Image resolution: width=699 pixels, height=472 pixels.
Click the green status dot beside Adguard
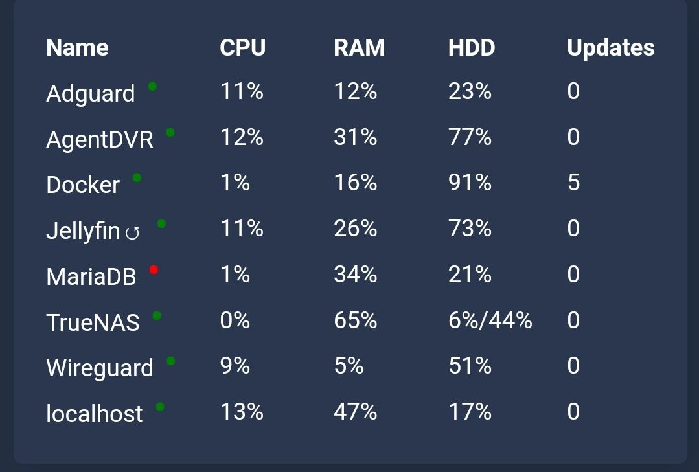pyautogui.click(x=152, y=86)
